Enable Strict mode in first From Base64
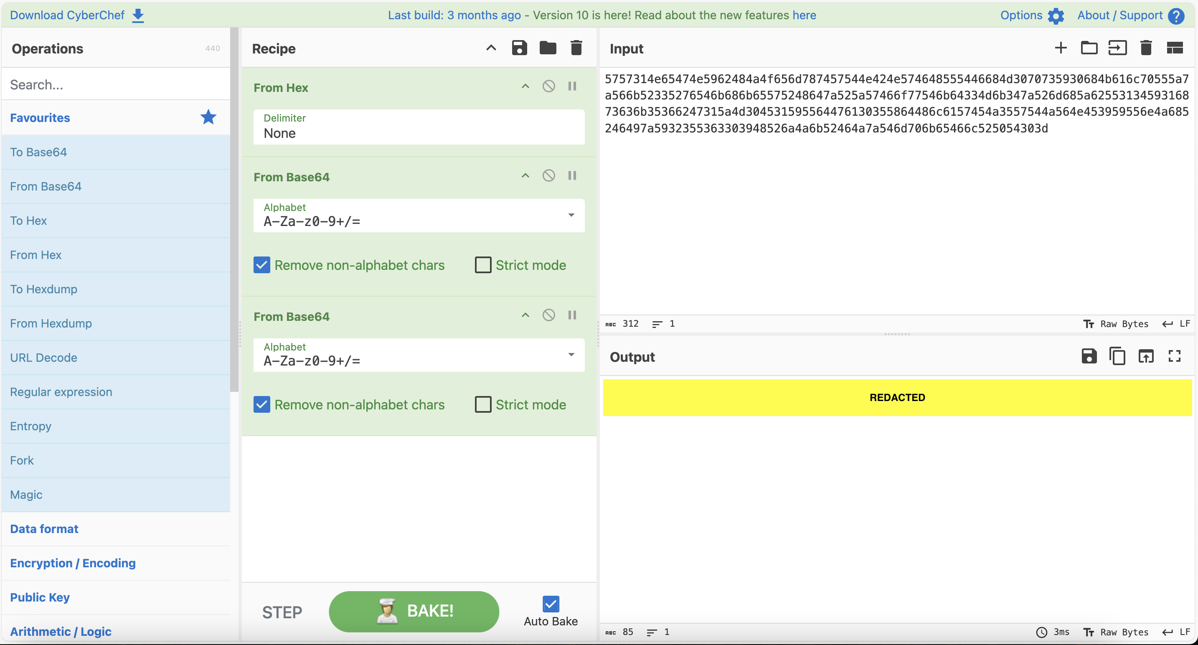1198x645 pixels. (483, 265)
